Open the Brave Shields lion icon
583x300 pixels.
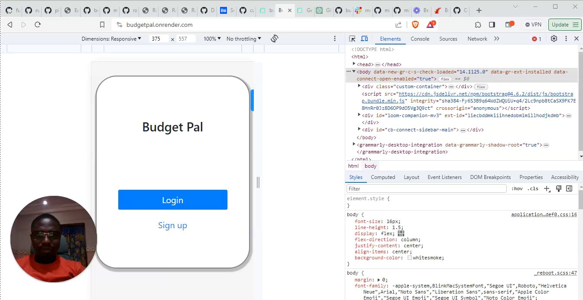pos(415,25)
